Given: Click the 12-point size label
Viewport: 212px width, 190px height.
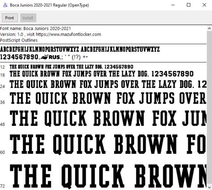Looking at the screenshot, I should pyautogui.click(x=2, y=67).
